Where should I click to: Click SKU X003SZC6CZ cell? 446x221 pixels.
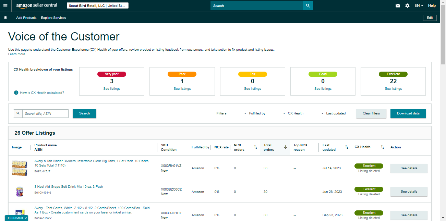coord(171,189)
